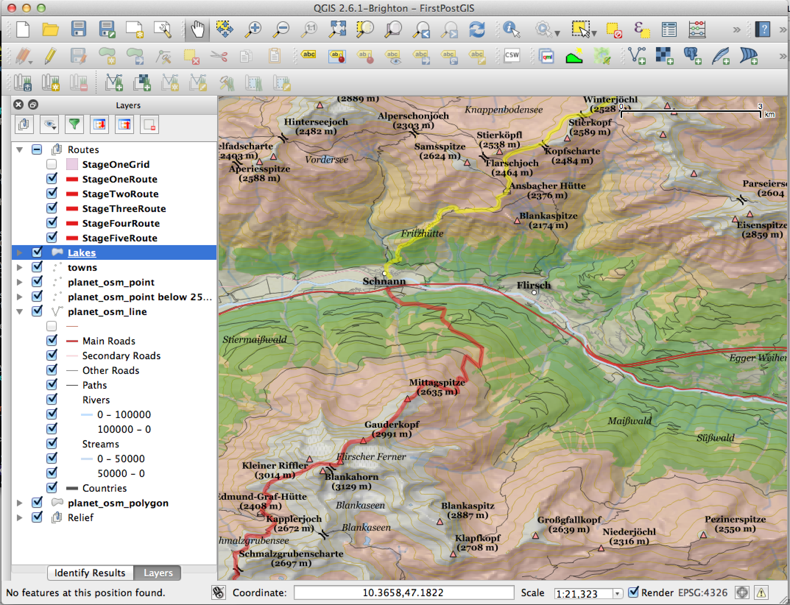The width and height of the screenshot is (790, 605).
Task: Save the project with the floppy icon
Action: pyautogui.click(x=78, y=29)
